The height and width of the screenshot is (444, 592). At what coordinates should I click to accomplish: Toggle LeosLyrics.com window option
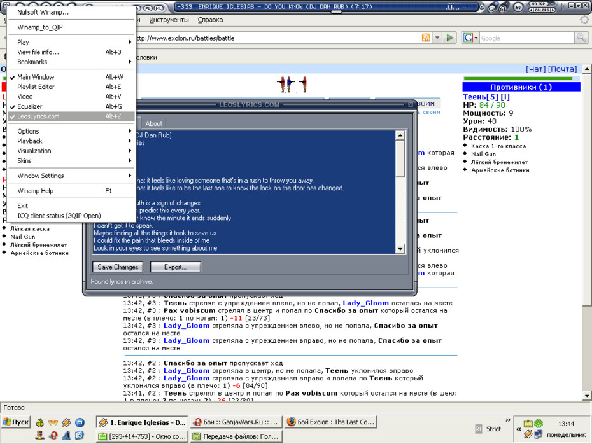71,116
